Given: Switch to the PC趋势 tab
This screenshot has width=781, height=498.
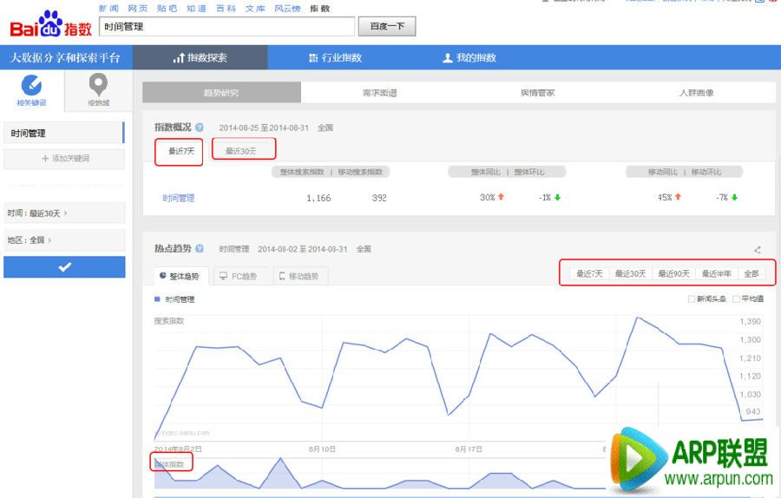Looking at the screenshot, I should tap(238, 277).
